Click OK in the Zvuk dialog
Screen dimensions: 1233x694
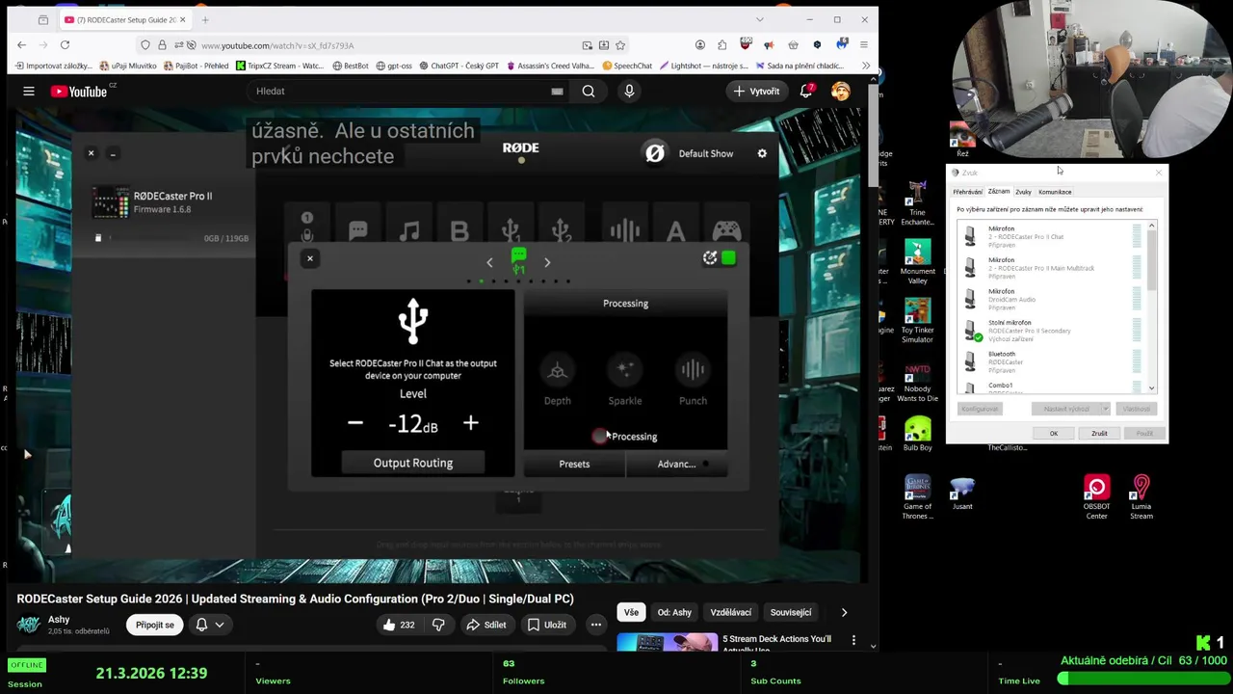point(1054,434)
